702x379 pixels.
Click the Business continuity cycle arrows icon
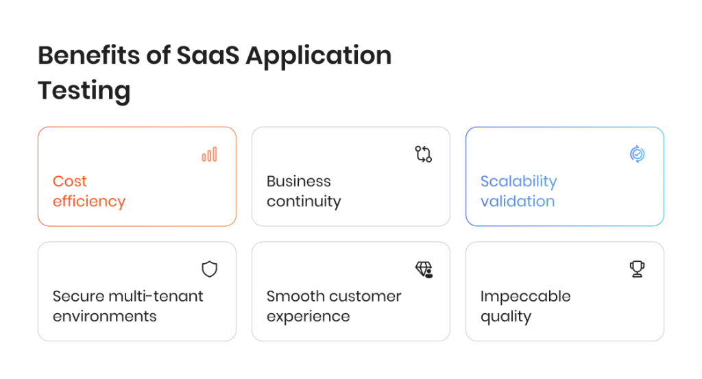[x=424, y=154]
